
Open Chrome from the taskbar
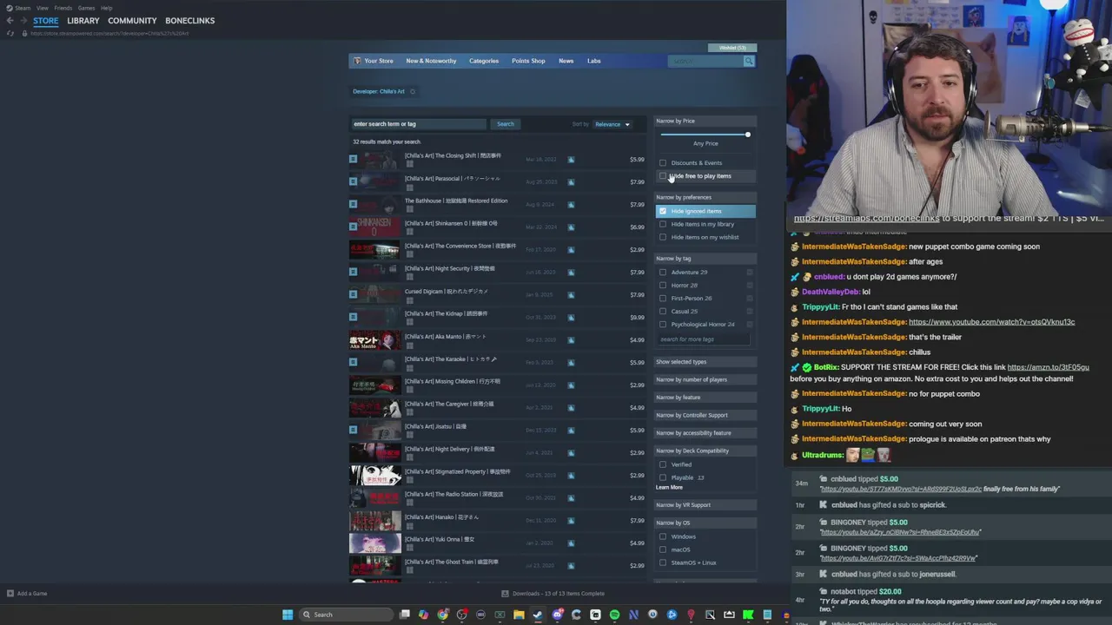coord(443,615)
